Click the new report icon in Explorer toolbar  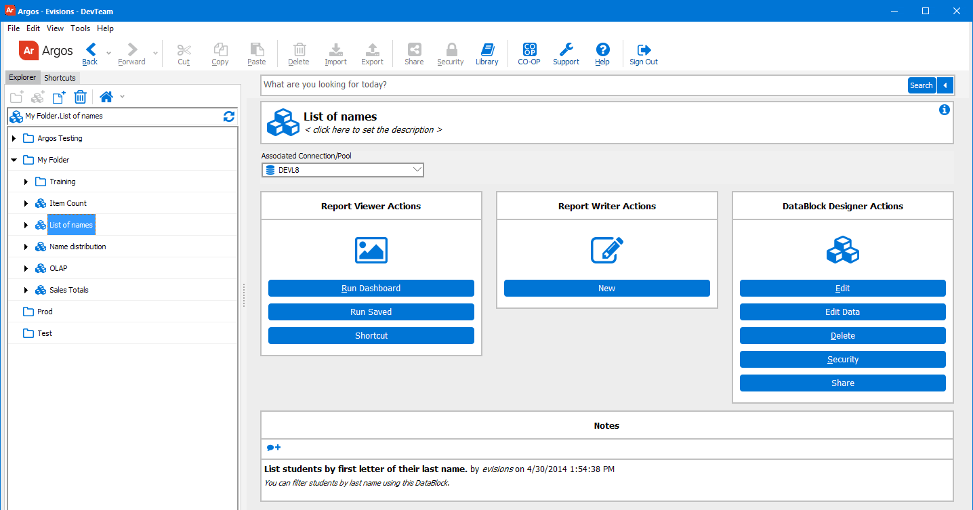[59, 97]
